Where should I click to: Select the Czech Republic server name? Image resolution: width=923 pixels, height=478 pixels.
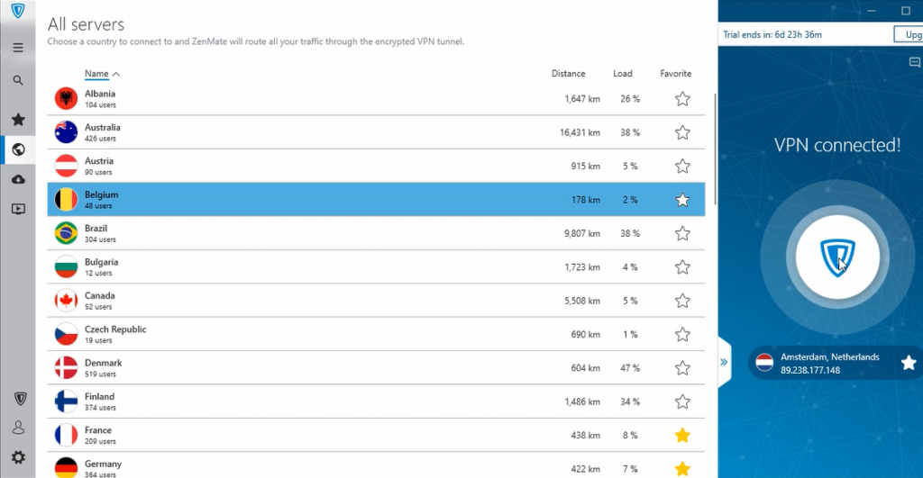(115, 329)
